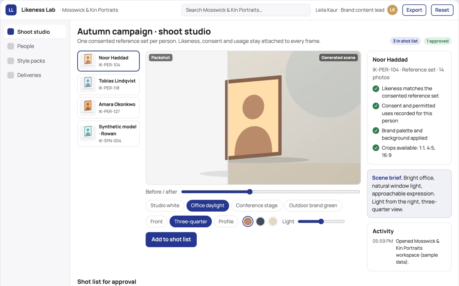Select the Conference stage scene

click(x=257, y=206)
